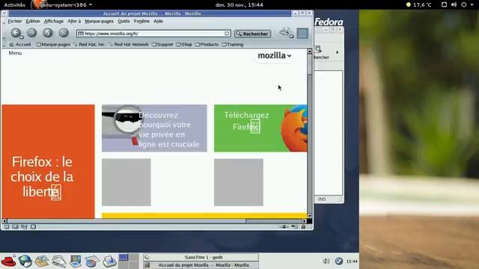Launch the email panel icon
479x269 pixels.
tap(42, 261)
